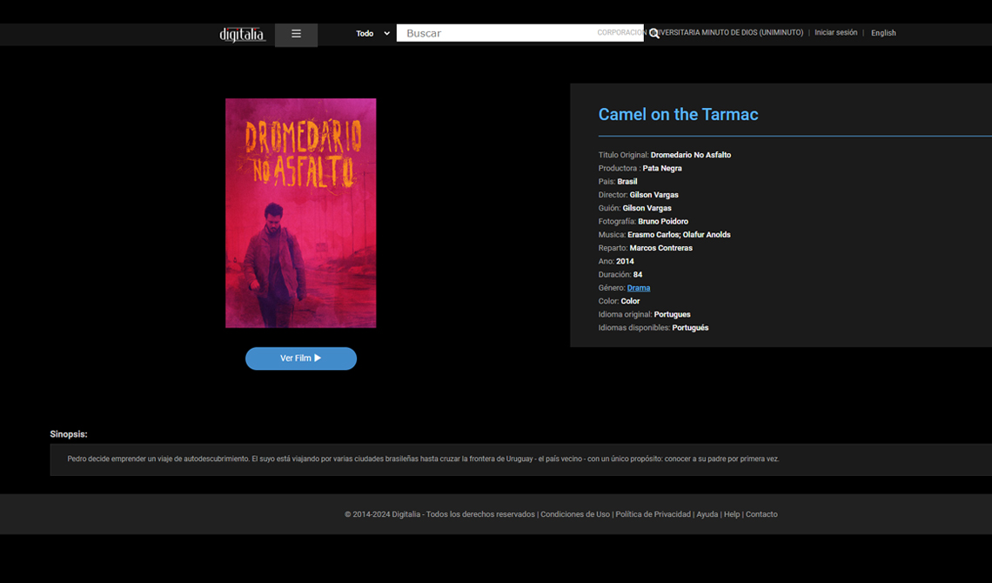Click the Ver Film button

click(301, 359)
